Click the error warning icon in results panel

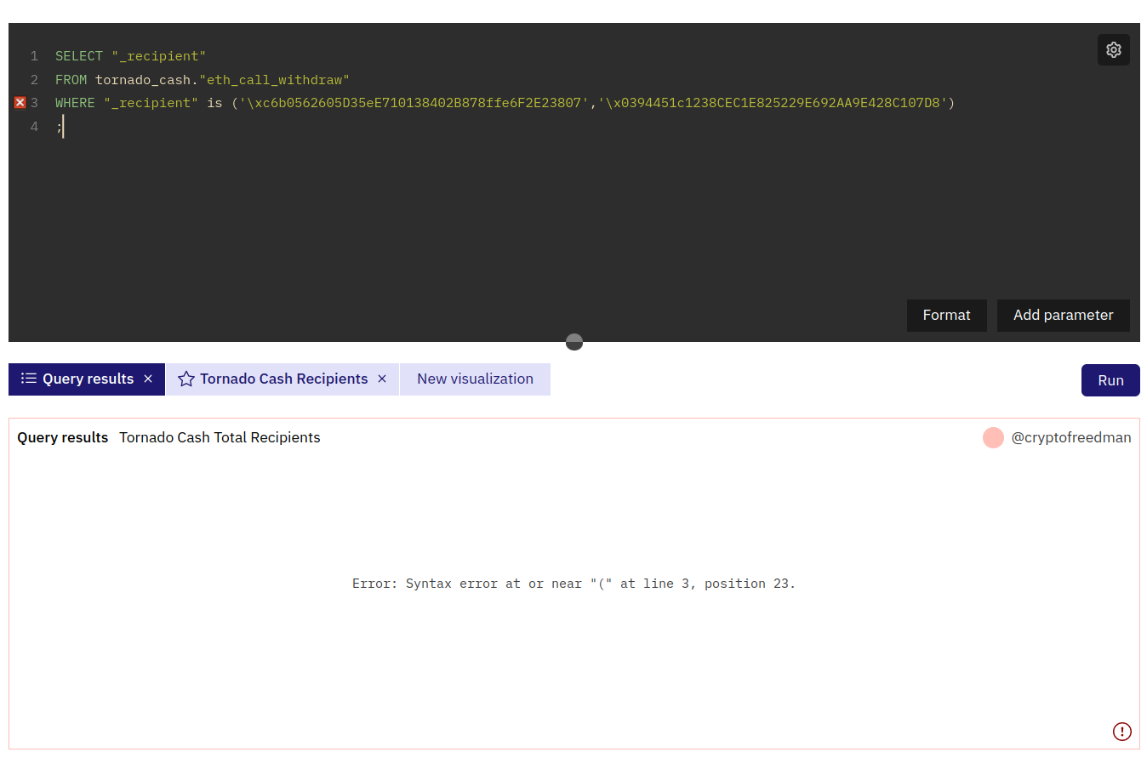pos(1122,732)
